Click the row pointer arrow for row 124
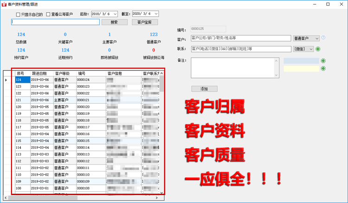348x203 pixels. point(6,80)
